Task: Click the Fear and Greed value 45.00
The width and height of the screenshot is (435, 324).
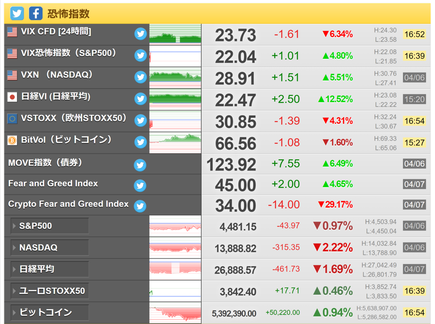Action: click(236, 185)
